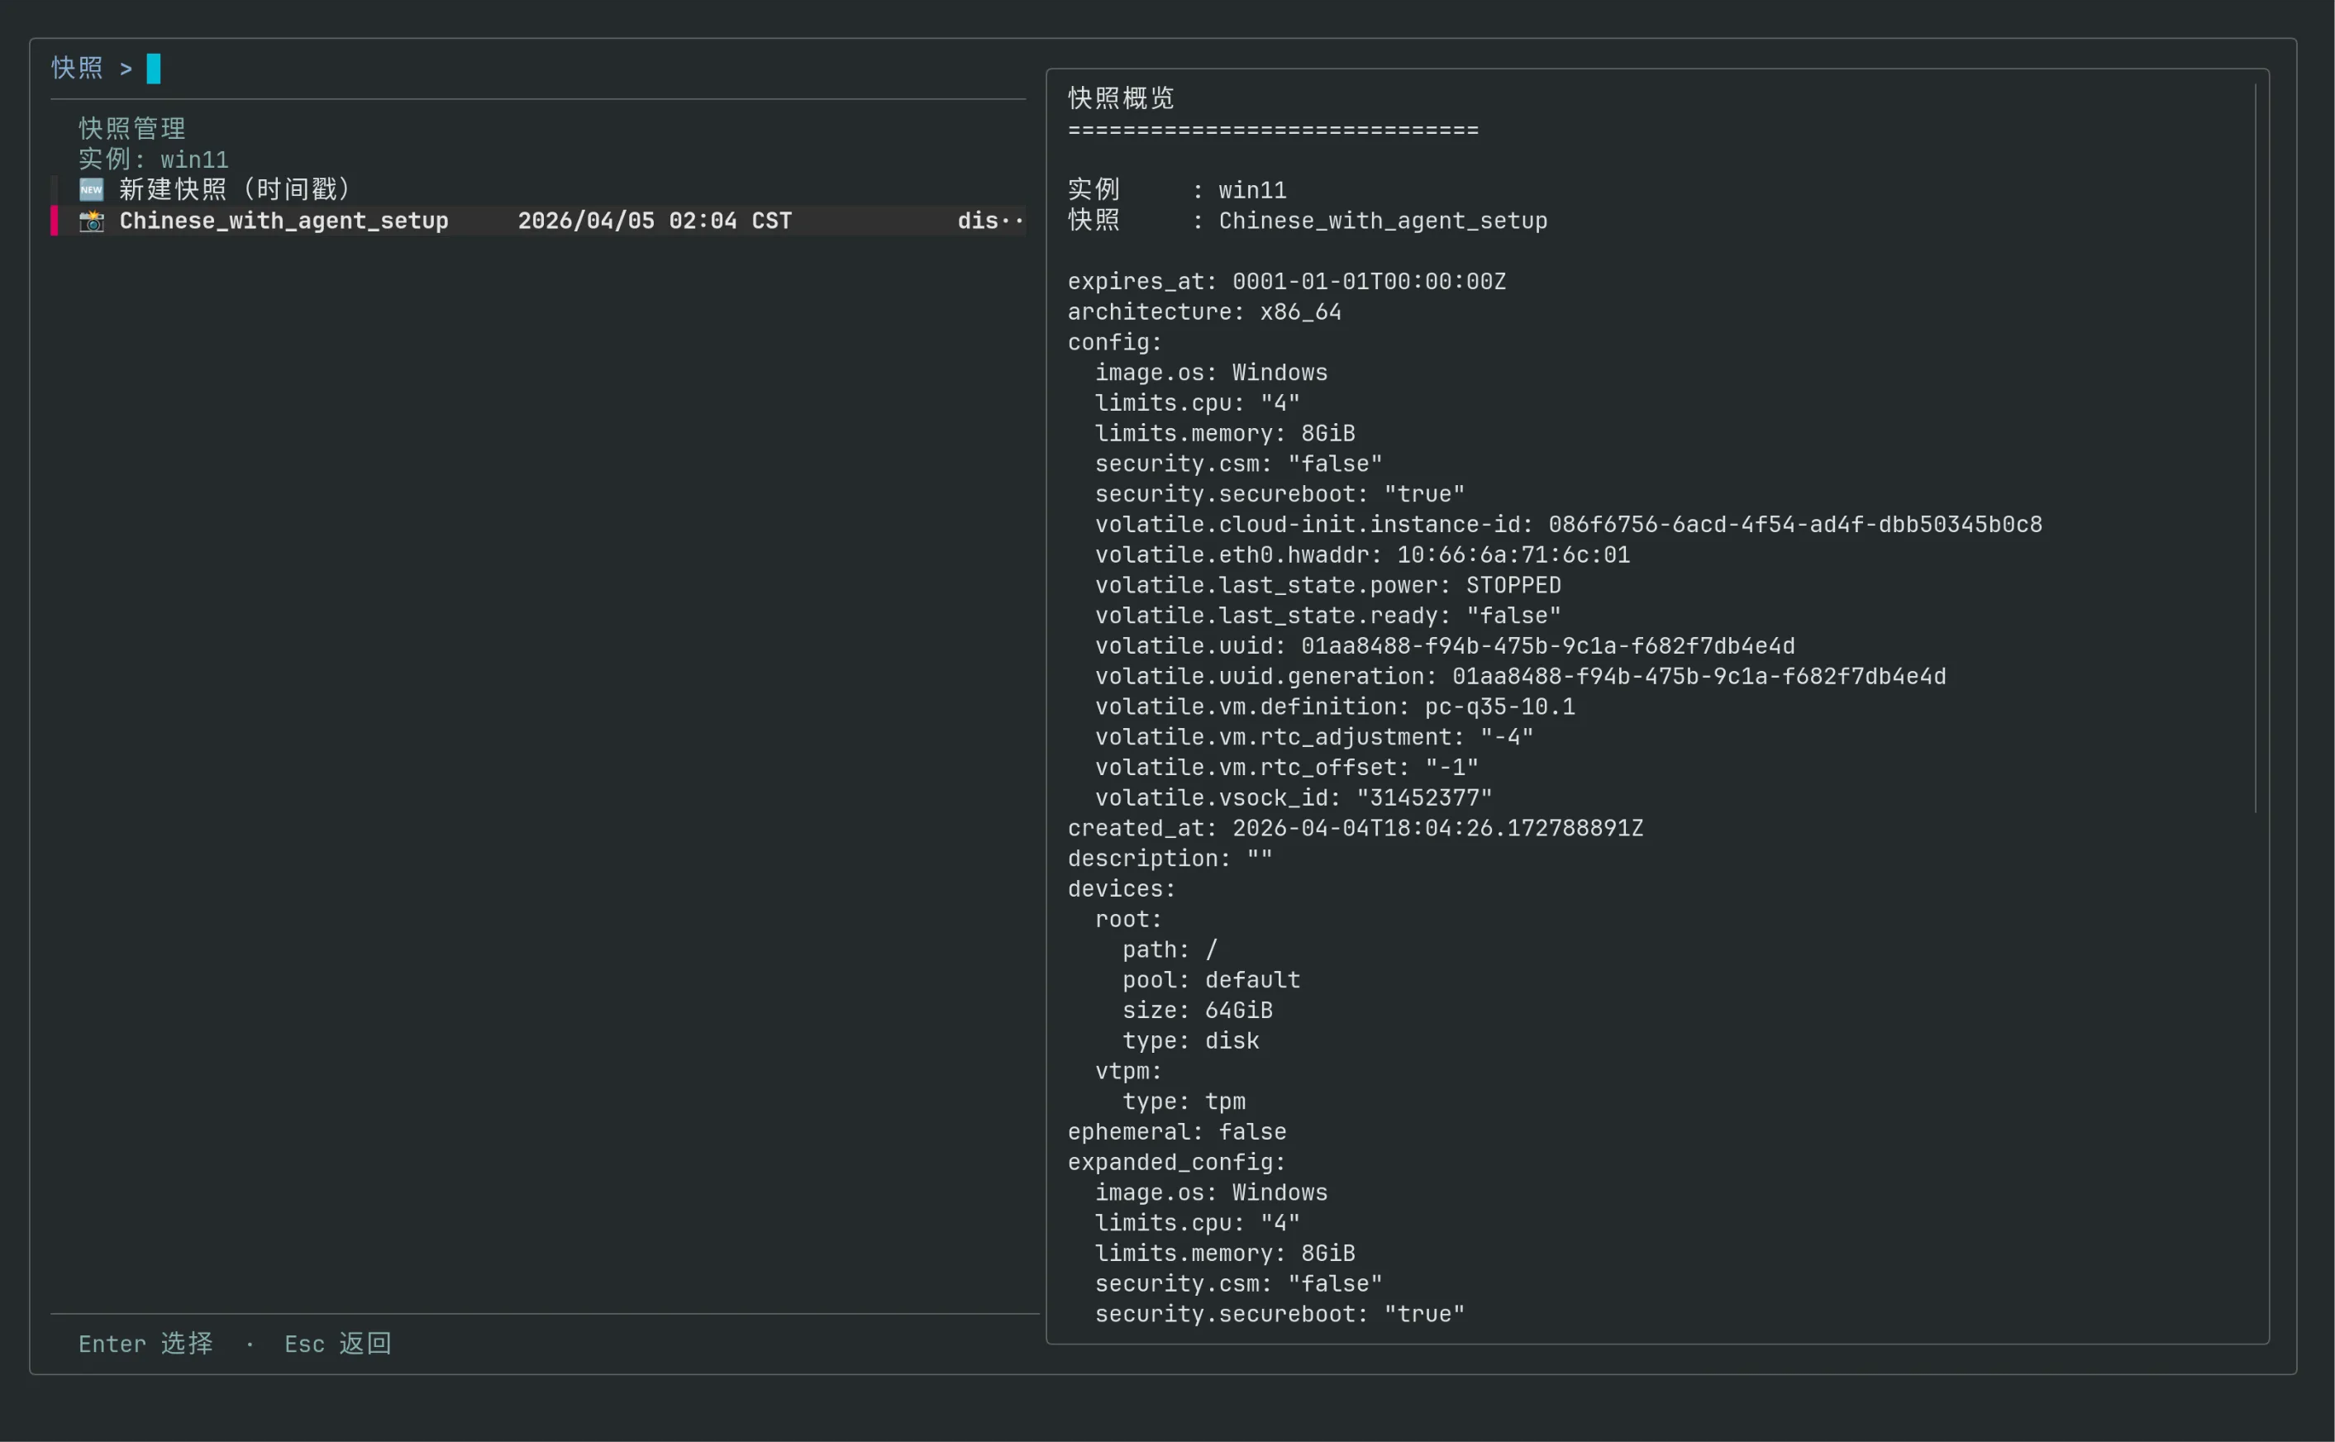The image size is (2335, 1442).
Task: Click the camera icon beside Chinese_with_agent_setup
Action: [x=92, y=221]
